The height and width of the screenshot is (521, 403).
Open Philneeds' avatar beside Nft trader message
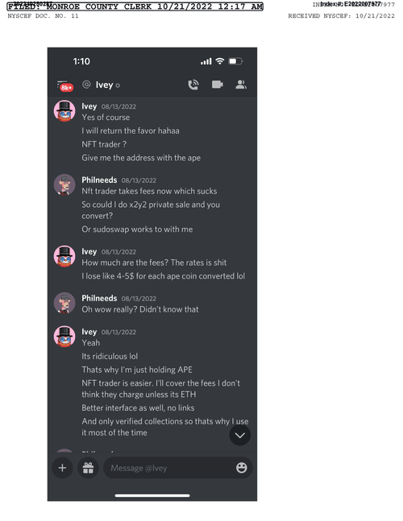64,184
